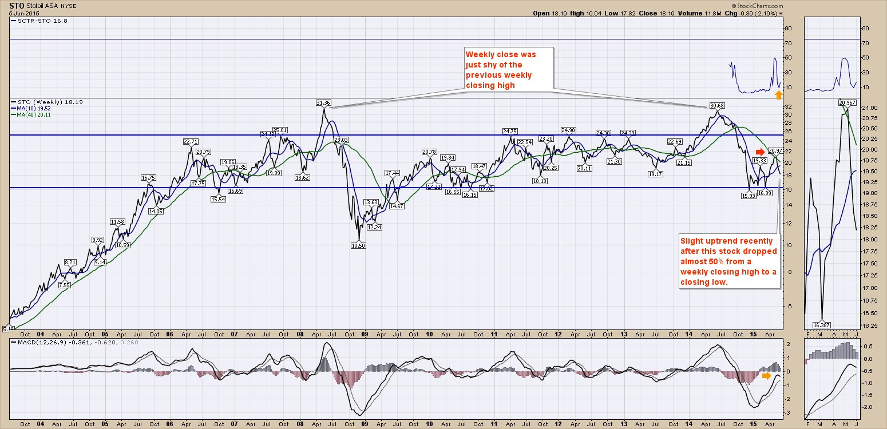Screen dimensions: 887x429
Task: Click the 16.39 price label
Action: tap(765, 193)
